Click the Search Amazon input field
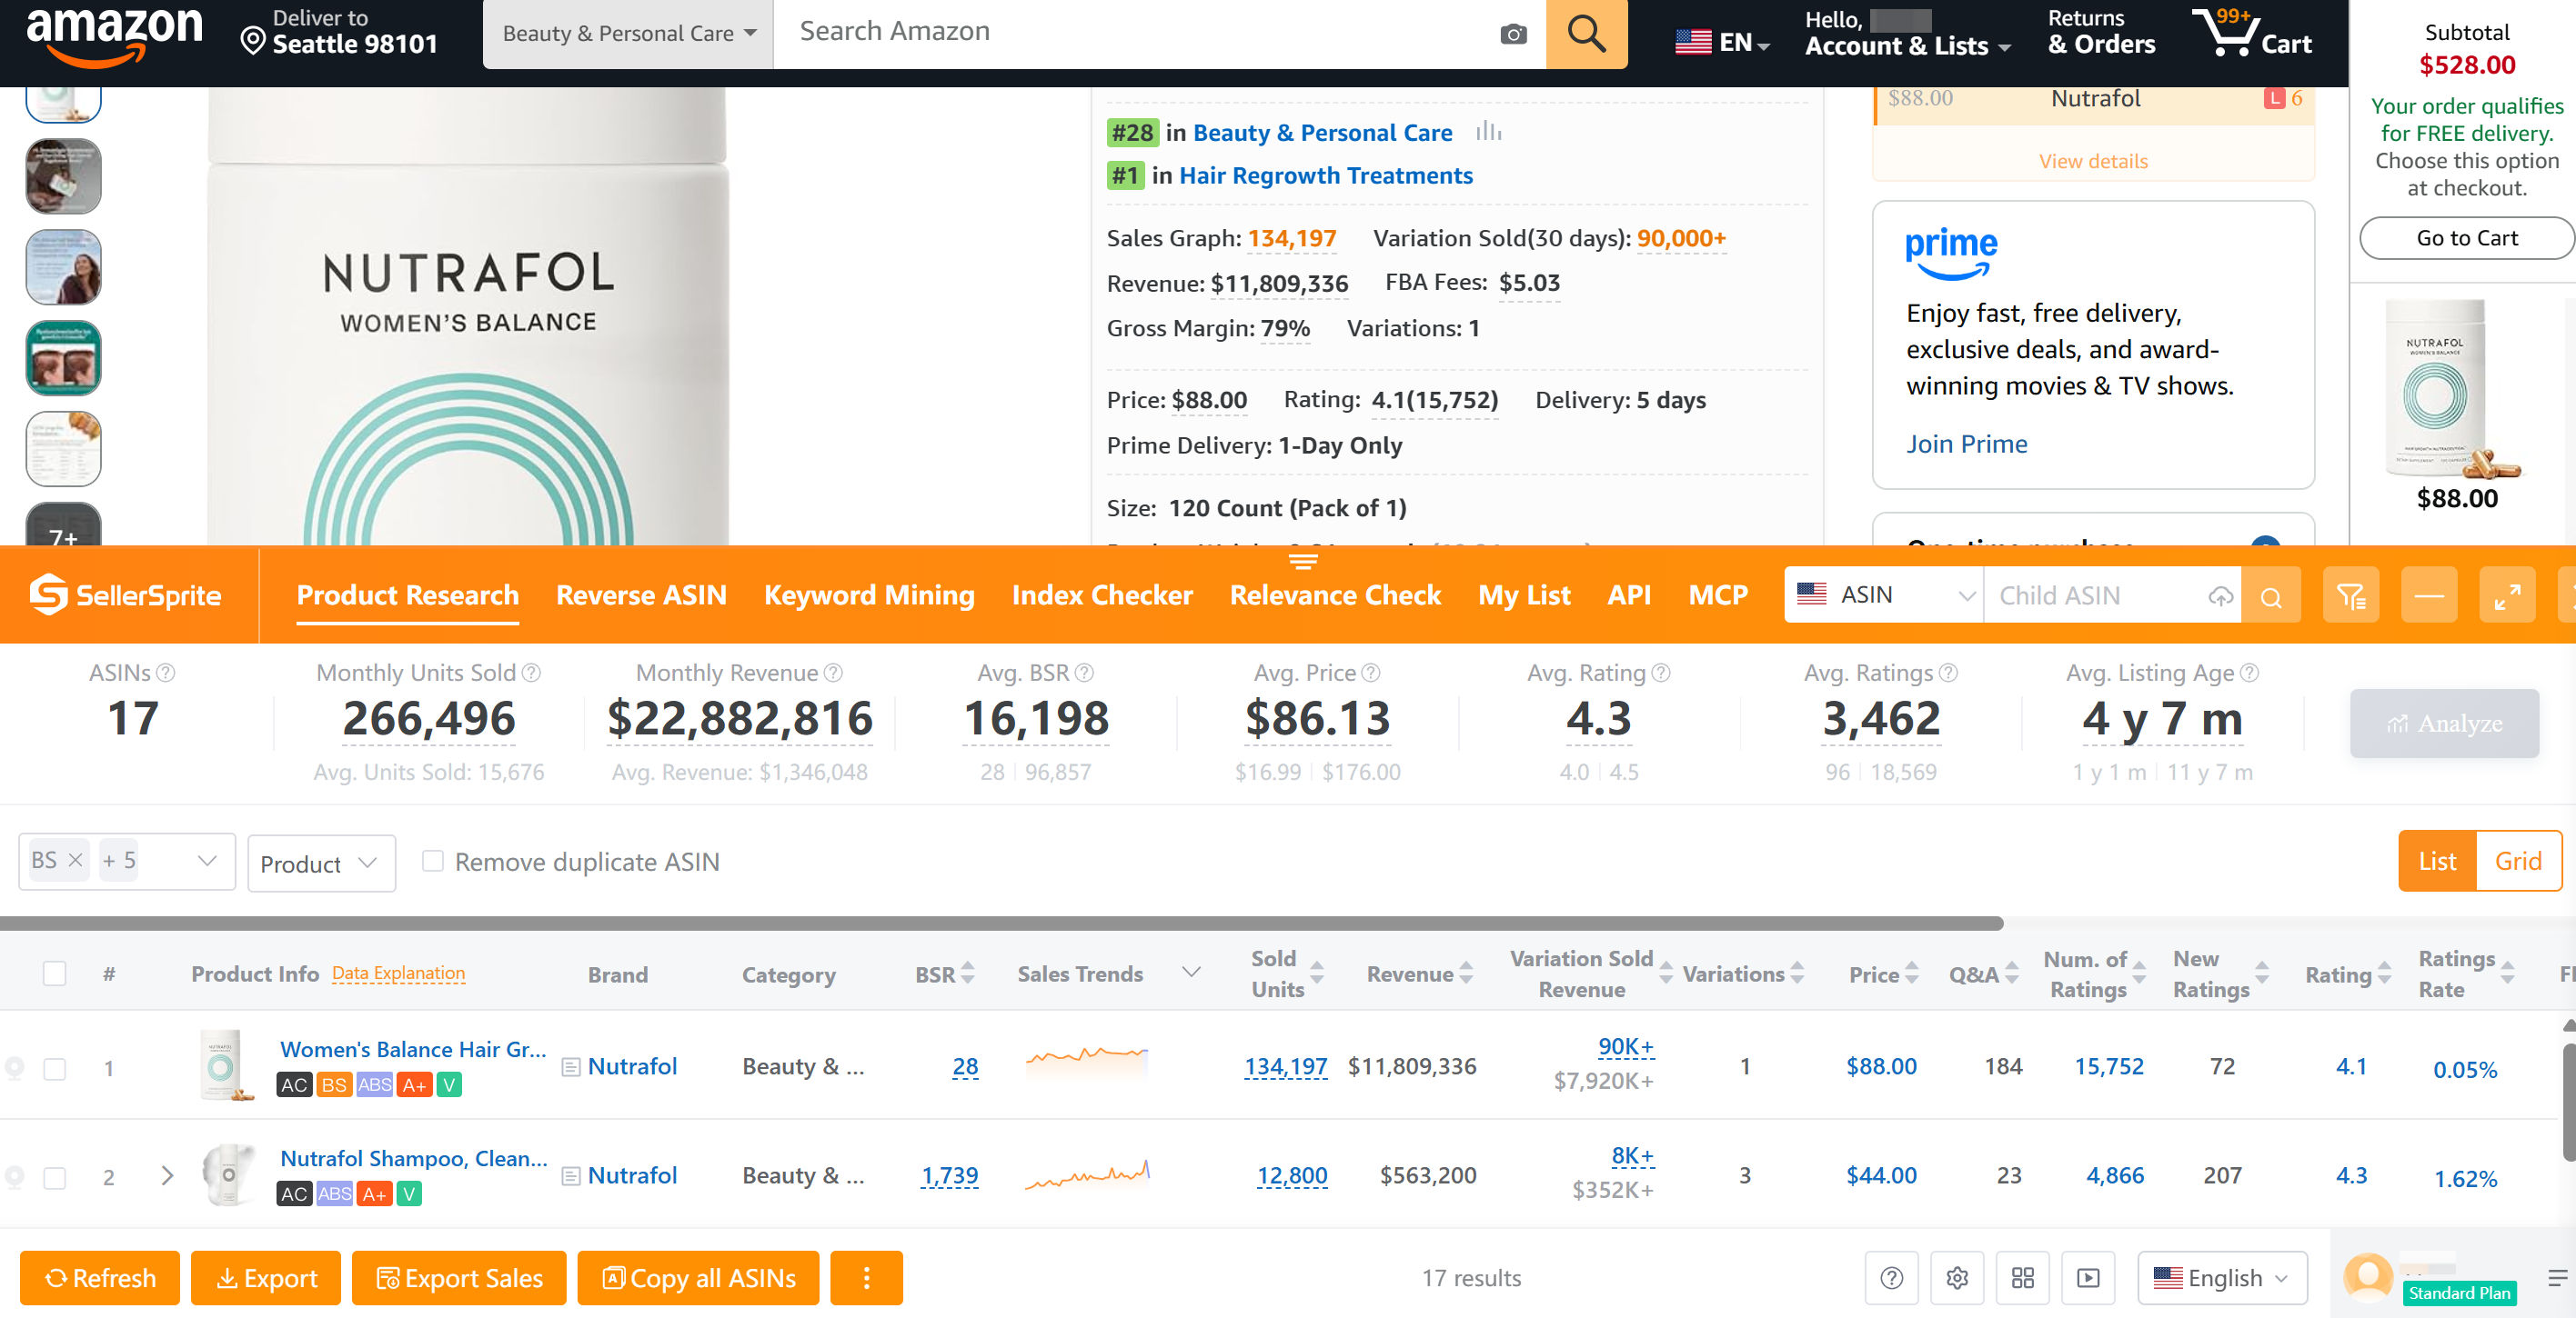 click(x=1135, y=34)
